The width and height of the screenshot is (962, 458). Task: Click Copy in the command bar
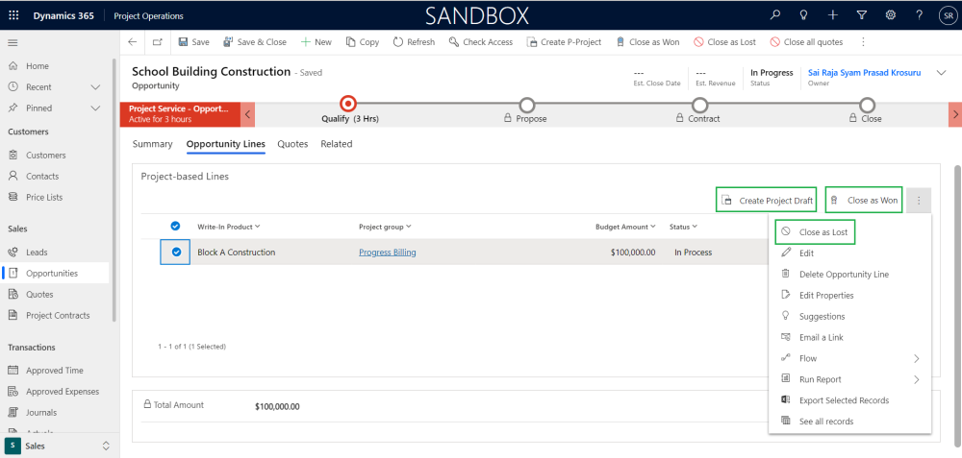click(363, 42)
